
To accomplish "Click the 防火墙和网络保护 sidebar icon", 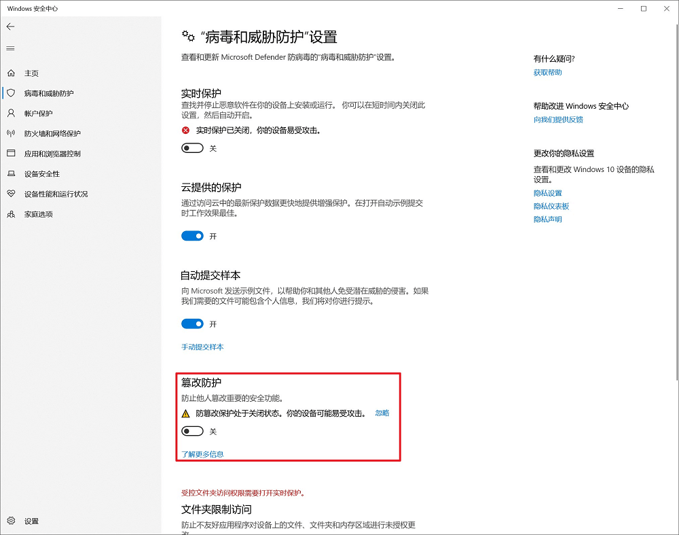I will pos(12,133).
